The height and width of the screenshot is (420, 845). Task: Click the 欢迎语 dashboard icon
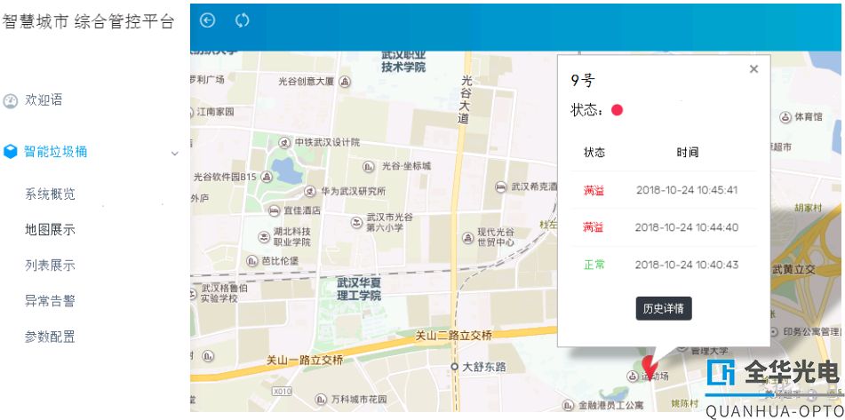(x=11, y=101)
